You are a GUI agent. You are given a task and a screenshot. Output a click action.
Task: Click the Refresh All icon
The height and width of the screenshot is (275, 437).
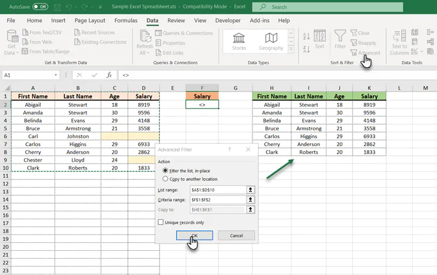(x=145, y=36)
